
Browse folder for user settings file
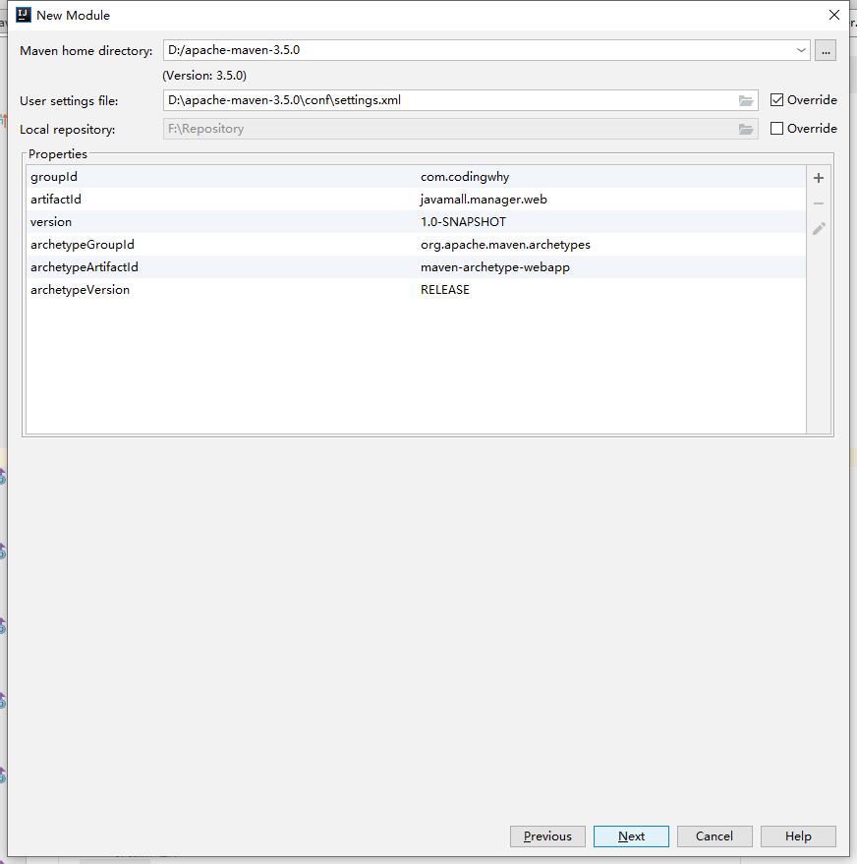pyautogui.click(x=746, y=100)
